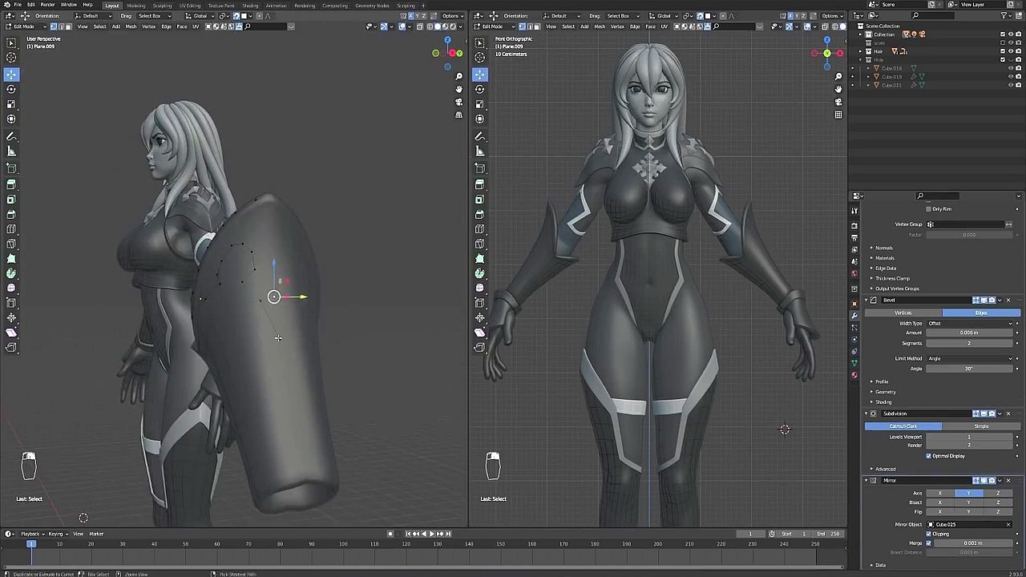Viewport: 1026px width, 577px height.
Task: Click the Bevel Amount value slider
Action: pyautogui.click(x=969, y=333)
